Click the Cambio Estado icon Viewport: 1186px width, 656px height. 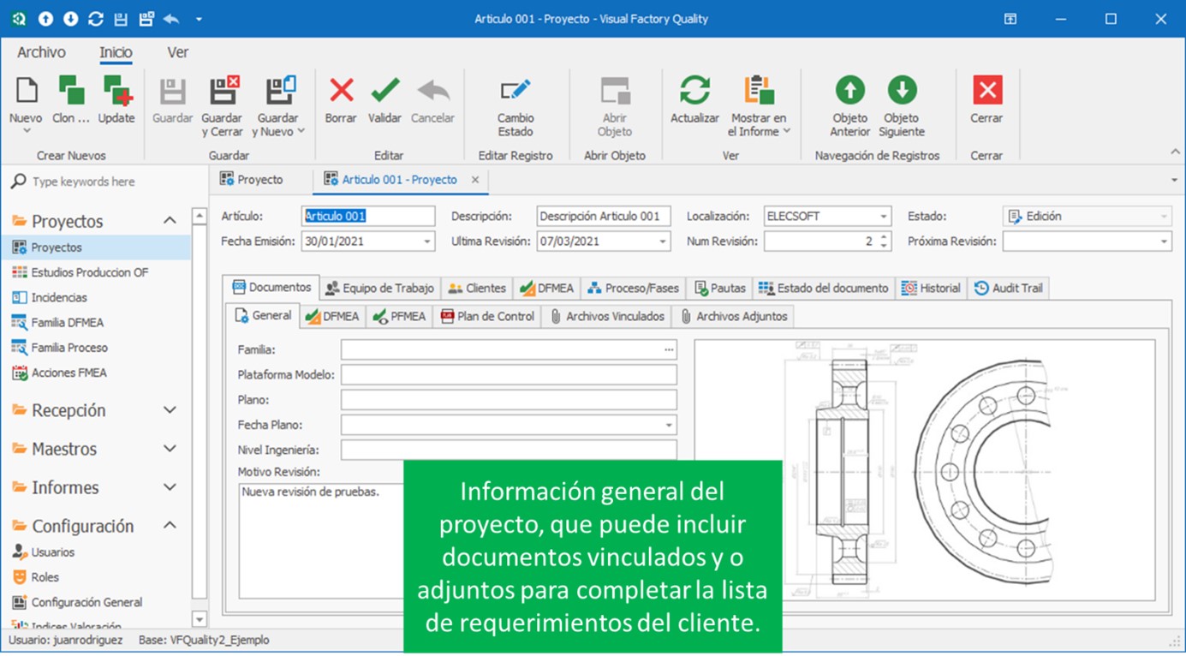pos(516,90)
